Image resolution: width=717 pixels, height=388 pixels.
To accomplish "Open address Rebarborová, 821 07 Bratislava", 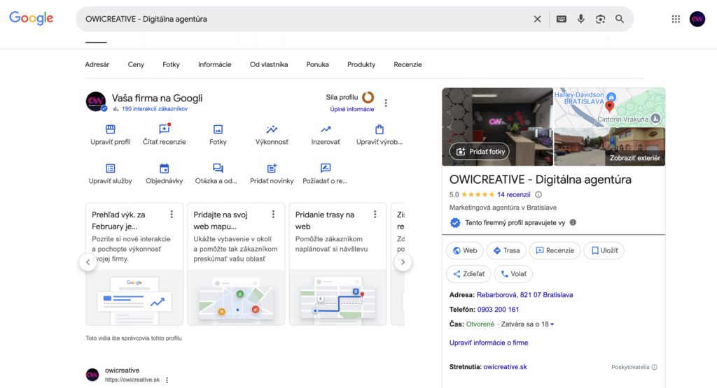I will pos(525,295).
